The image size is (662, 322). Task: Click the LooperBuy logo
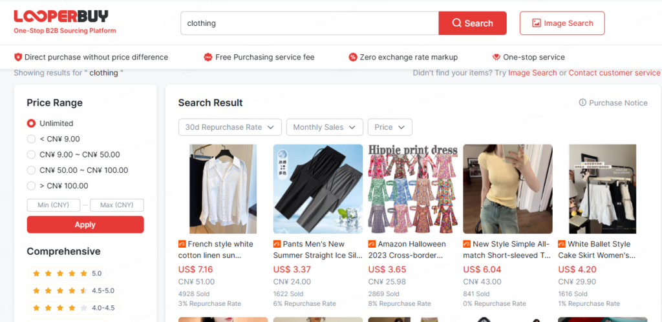tap(61, 16)
